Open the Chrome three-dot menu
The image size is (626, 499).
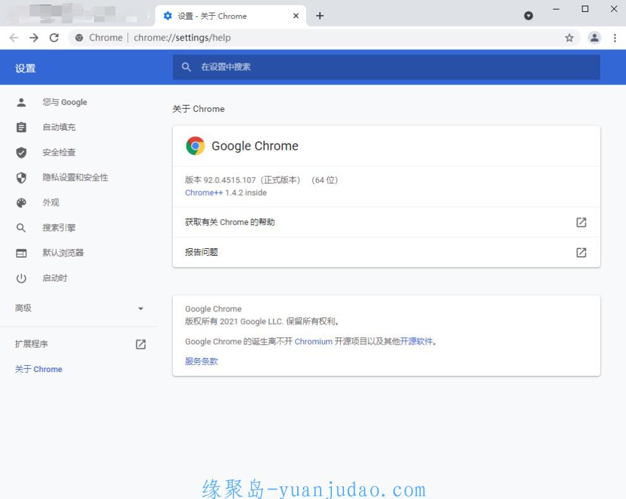coord(615,37)
